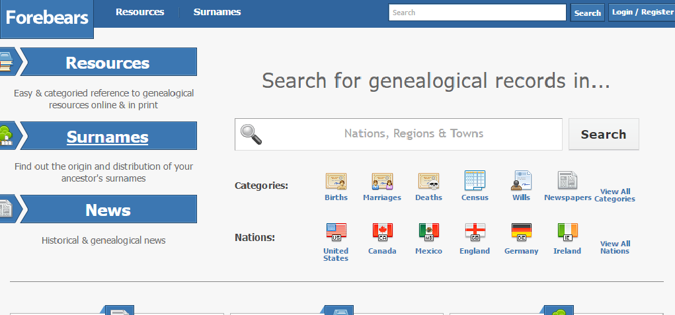Open the Wills text link
Image resolution: width=675 pixels, height=315 pixels.
click(522, 197)
